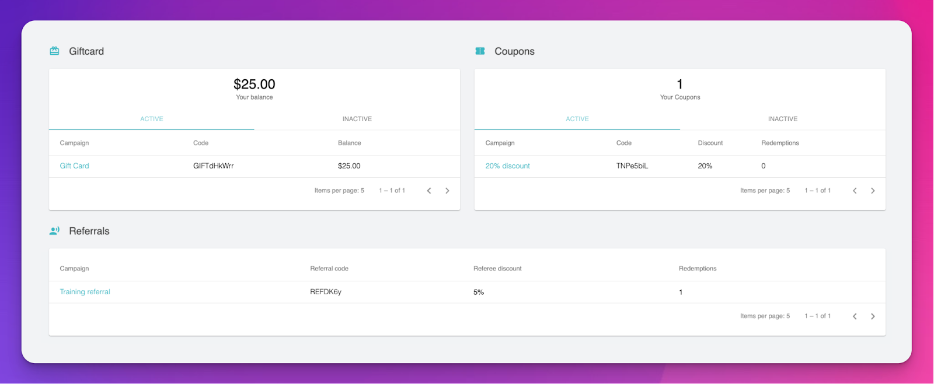This screenshot has height=384, width=934.
Task: Click Giftcard Campaign column header
Action: coord(74,143)
